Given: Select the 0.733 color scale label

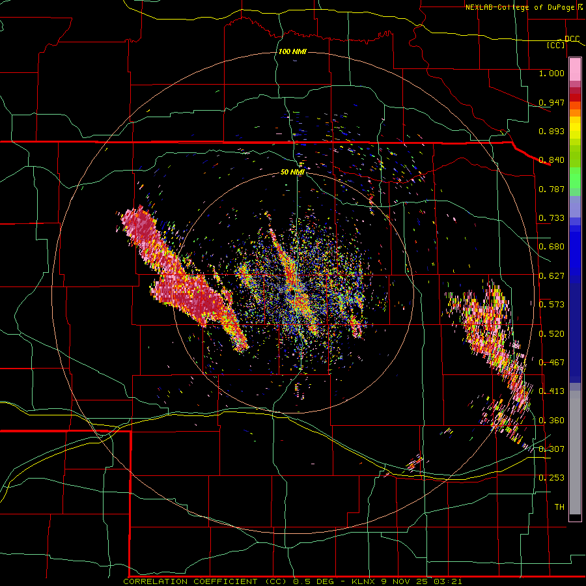Looking at the screenshot, I should [551, 218].
